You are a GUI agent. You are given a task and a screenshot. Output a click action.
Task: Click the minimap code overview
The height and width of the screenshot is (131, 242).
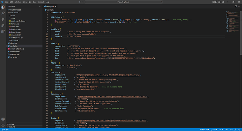[233, 22]
